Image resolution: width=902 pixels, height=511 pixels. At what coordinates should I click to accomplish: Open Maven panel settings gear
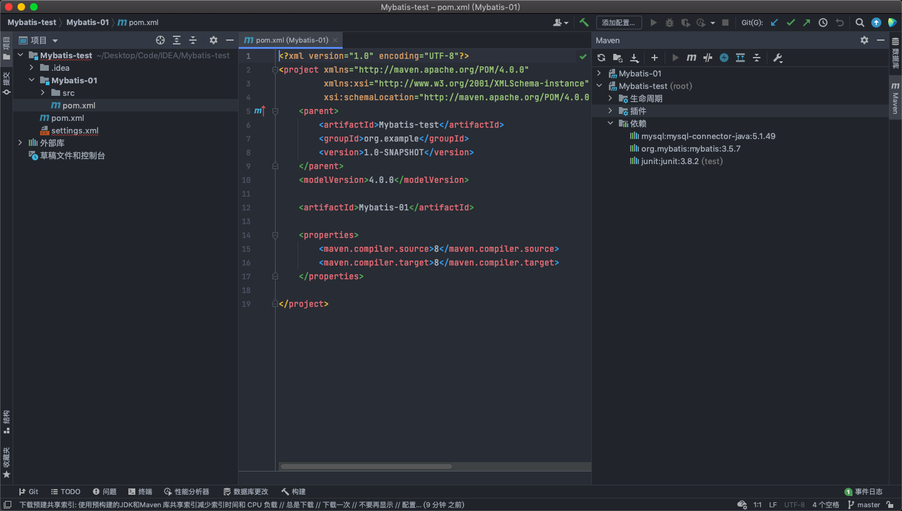864,40
